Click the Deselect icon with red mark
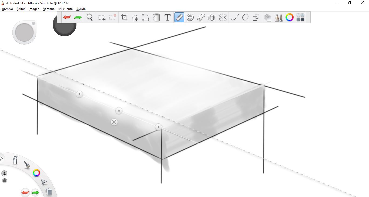 pyautogui.click(x=112, y=18)
